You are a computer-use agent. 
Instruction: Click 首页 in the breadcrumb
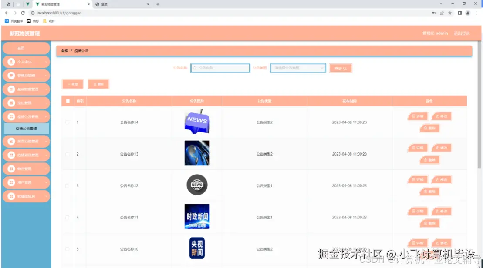65,51
